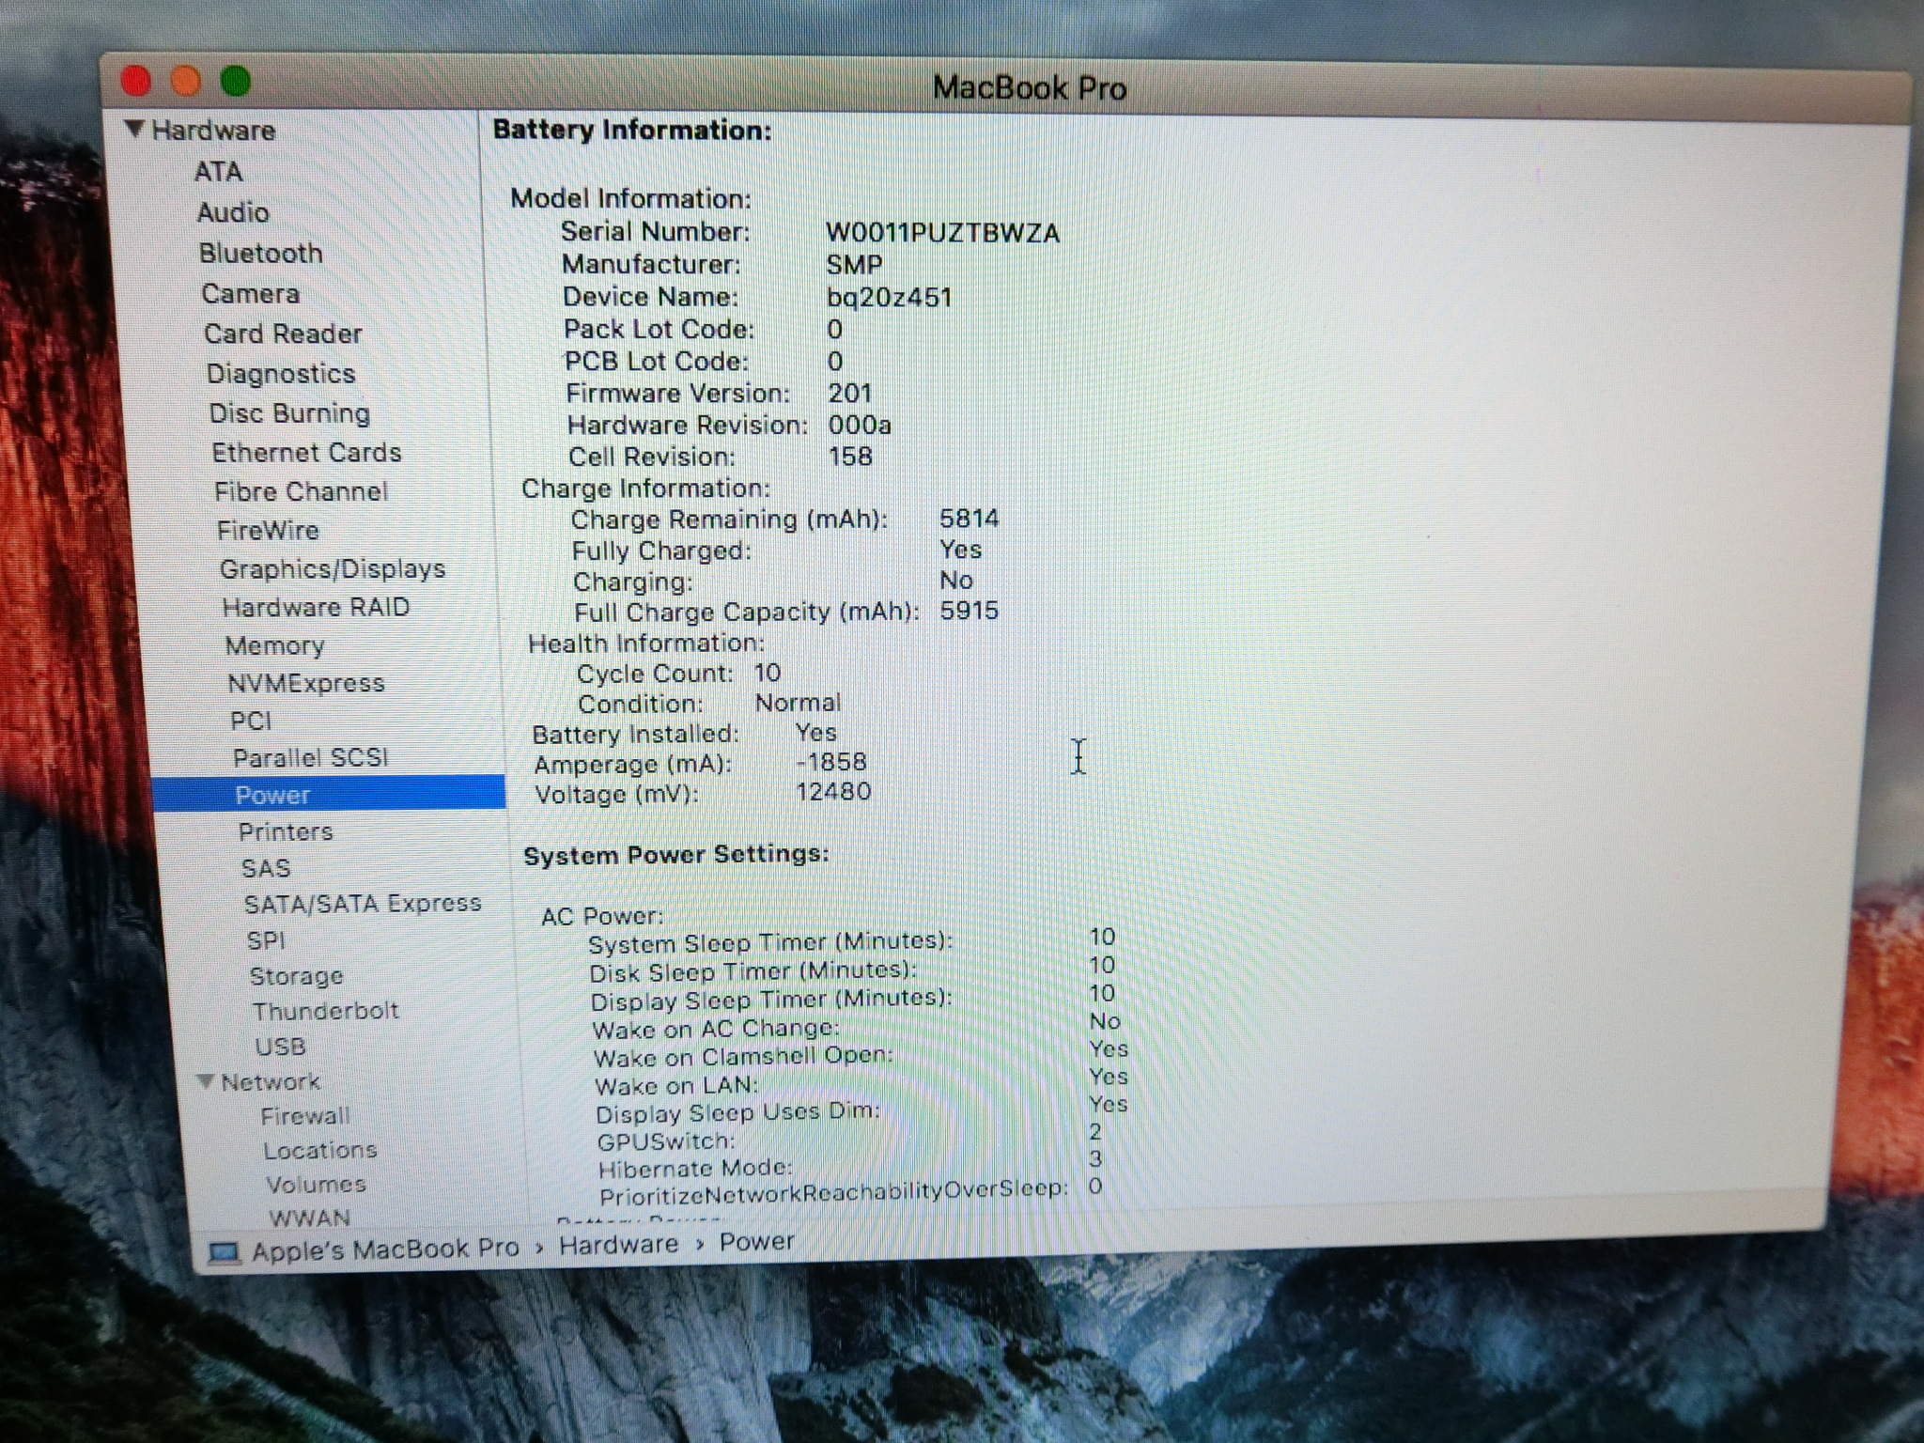Select Memory in hardware list
Image resolution: width=1924 pixels, height=1443 pixels.
[274, 646]
